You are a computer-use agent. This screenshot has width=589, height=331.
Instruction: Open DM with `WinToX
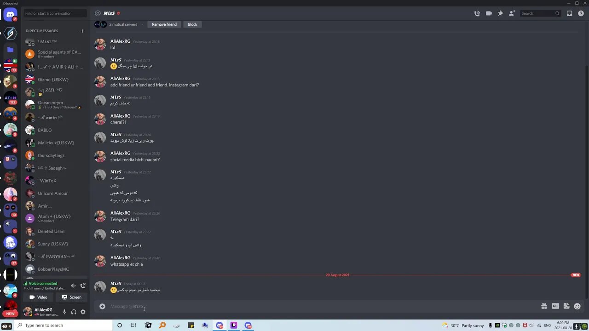click(55, 181)
